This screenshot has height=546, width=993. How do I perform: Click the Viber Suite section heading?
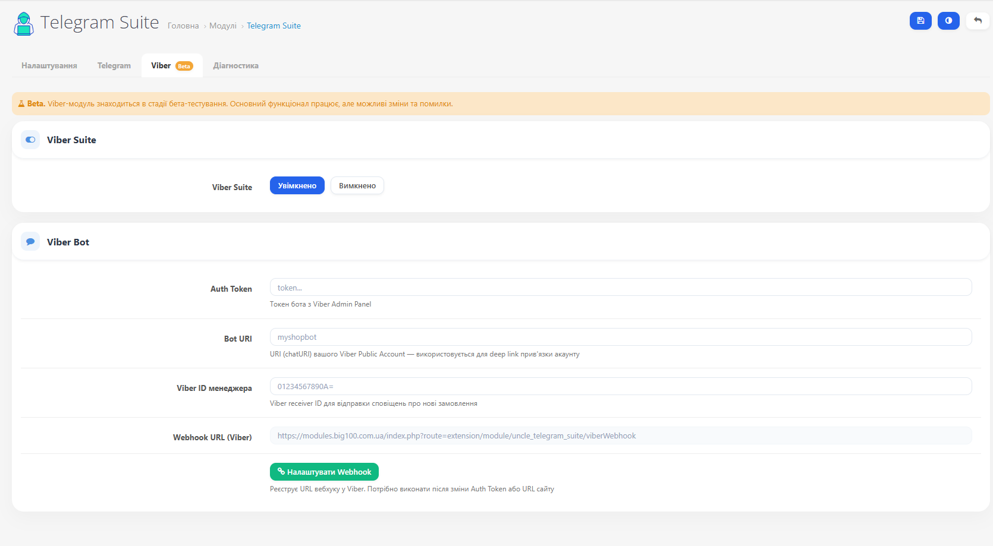click(71, 140)
